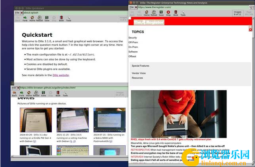Image resolution: width=255 pixels, height=167 pixels.
Task: Open File menu in gallery window
Action: [14, 88]
